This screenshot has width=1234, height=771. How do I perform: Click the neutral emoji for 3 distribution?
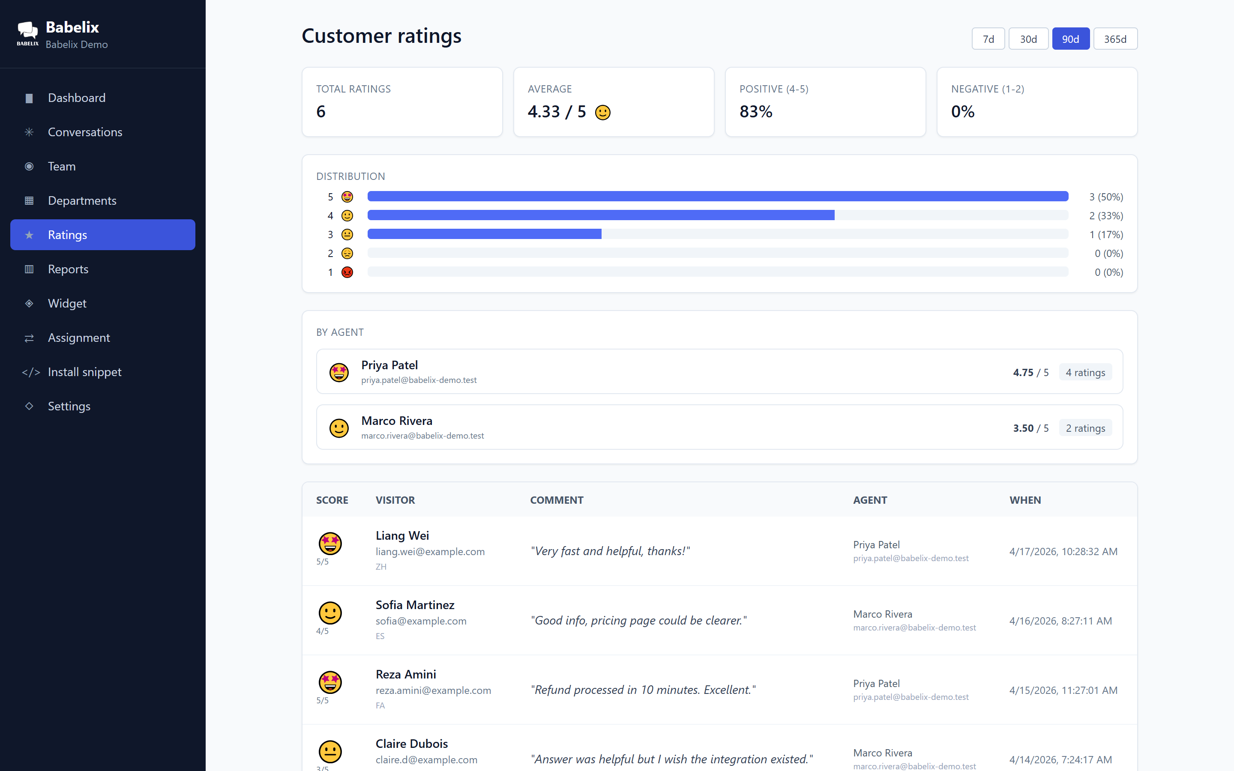click(x=347, y=235)
